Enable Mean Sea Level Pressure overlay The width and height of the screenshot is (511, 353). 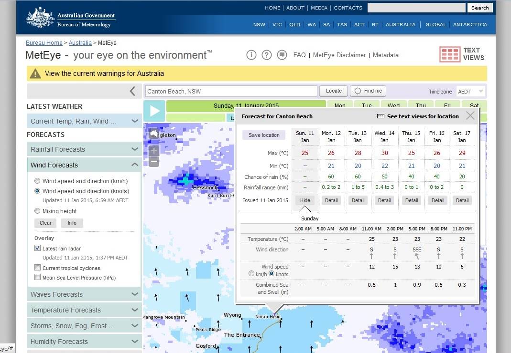click(37, 277)
